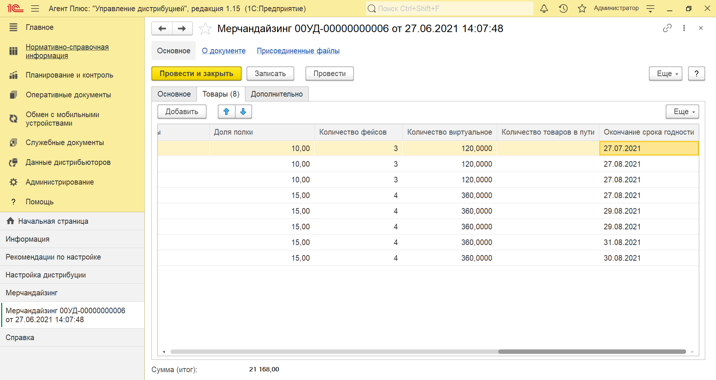716x380 pixels.
Task: Open Главное section icon in sidebar
Action: [13, 27]
